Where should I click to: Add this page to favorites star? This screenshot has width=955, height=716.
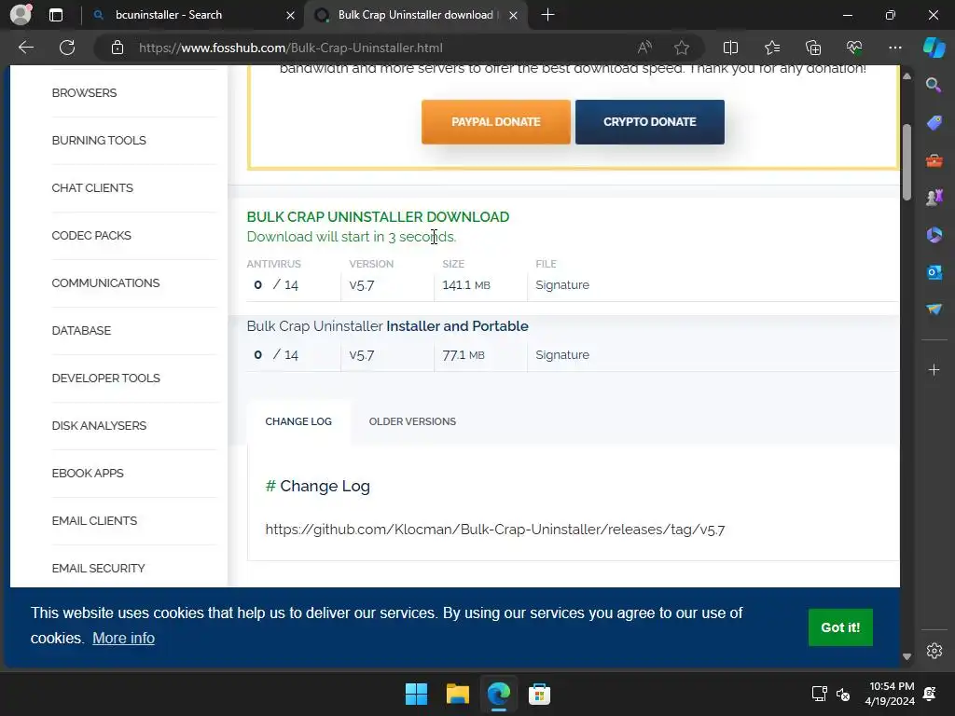[x=682, y=48]
